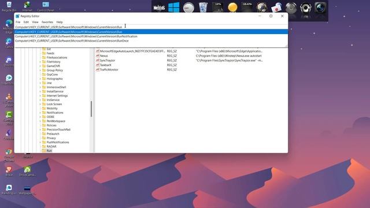Image resolution: width=370 pixels, height=208 pixels.
Task: Click the camera lens icon in the dock
Action: (320, 8)
